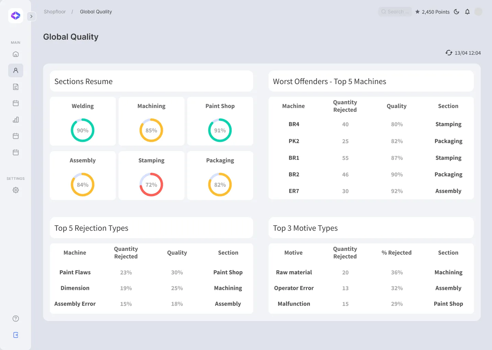The width and height of the screenshot is (492, 350).
Task: Open the settings gear icon
Action: (16, 190)
